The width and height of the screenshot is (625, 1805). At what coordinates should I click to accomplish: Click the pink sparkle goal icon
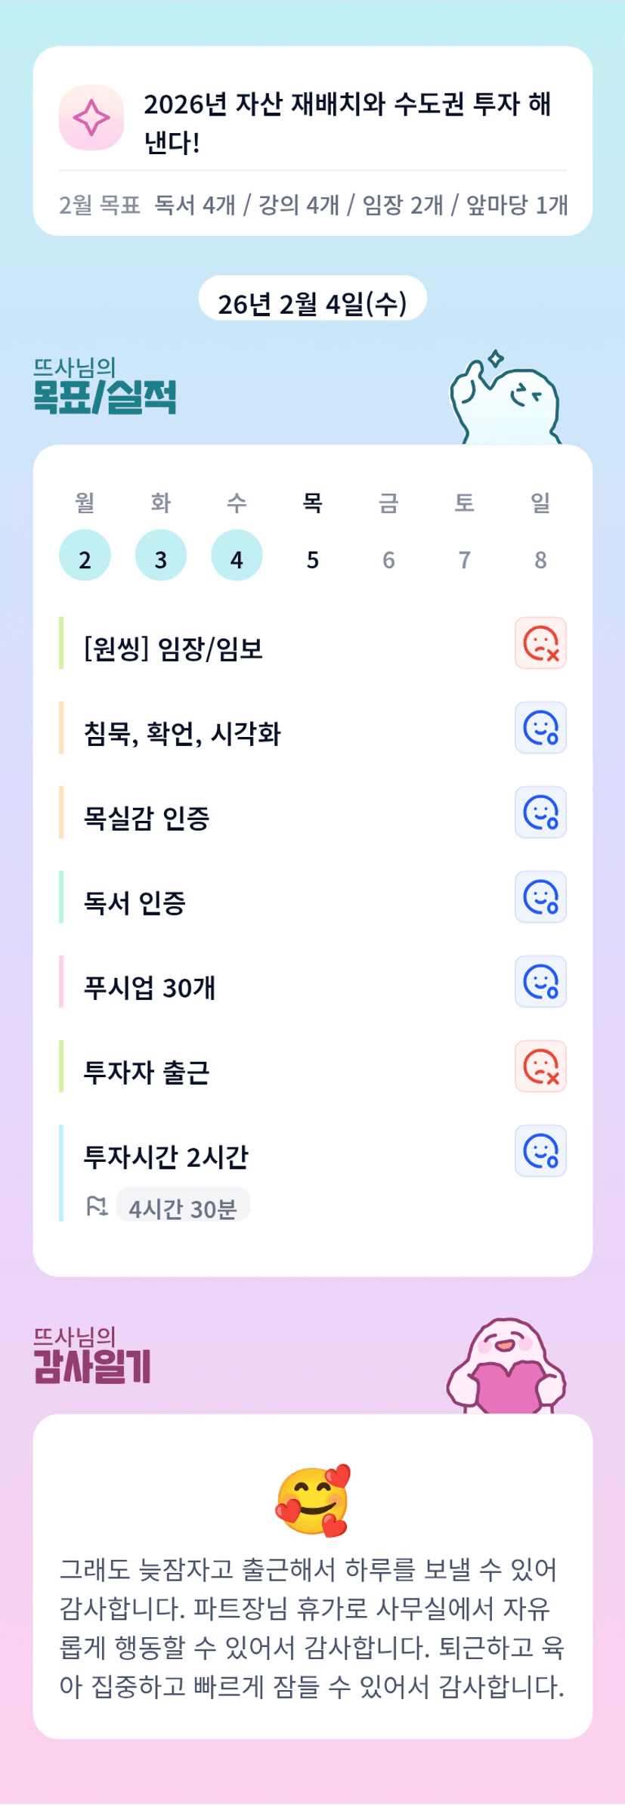click(91, 118)
